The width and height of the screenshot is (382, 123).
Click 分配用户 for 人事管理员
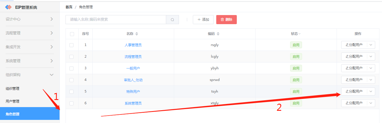click(x=354, y=45)
